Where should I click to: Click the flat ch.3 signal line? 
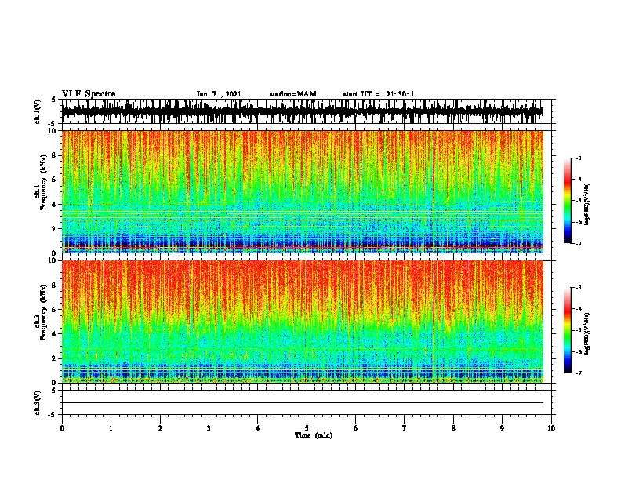(303, 403)
